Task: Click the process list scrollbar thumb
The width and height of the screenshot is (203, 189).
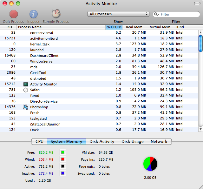Action: (200, 44)
